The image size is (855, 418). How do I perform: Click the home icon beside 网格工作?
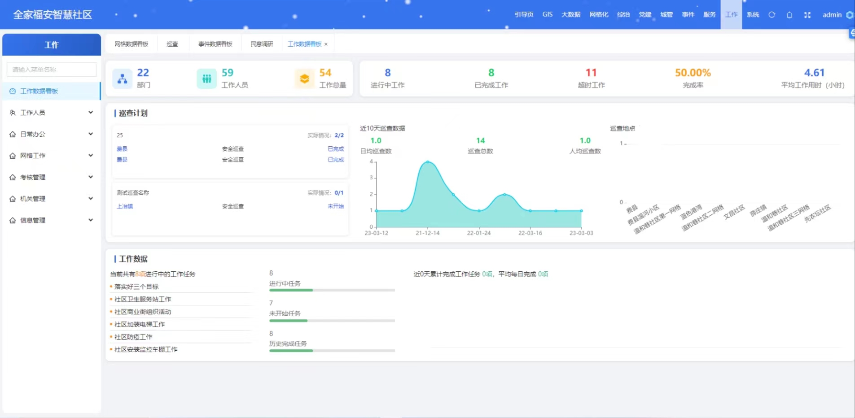pyautogui.click(x=13, y=156)
